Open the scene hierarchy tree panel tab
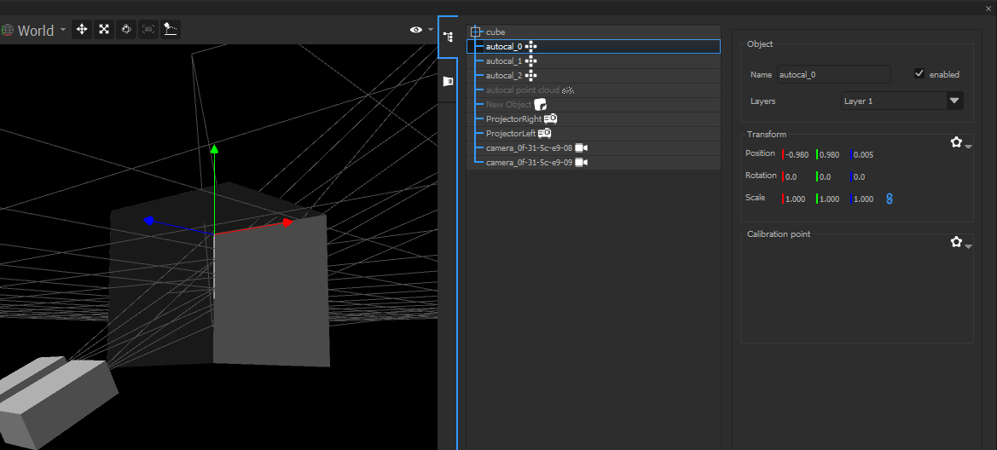Image resolution: width=997 pixels, height=450 pixels. click(448, 37)
